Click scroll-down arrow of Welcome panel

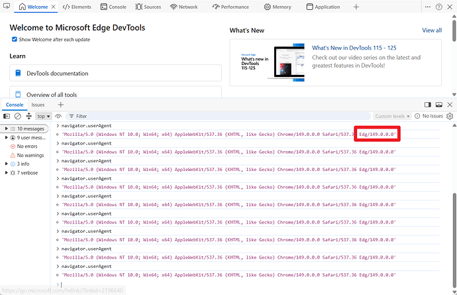pos(454,95)
